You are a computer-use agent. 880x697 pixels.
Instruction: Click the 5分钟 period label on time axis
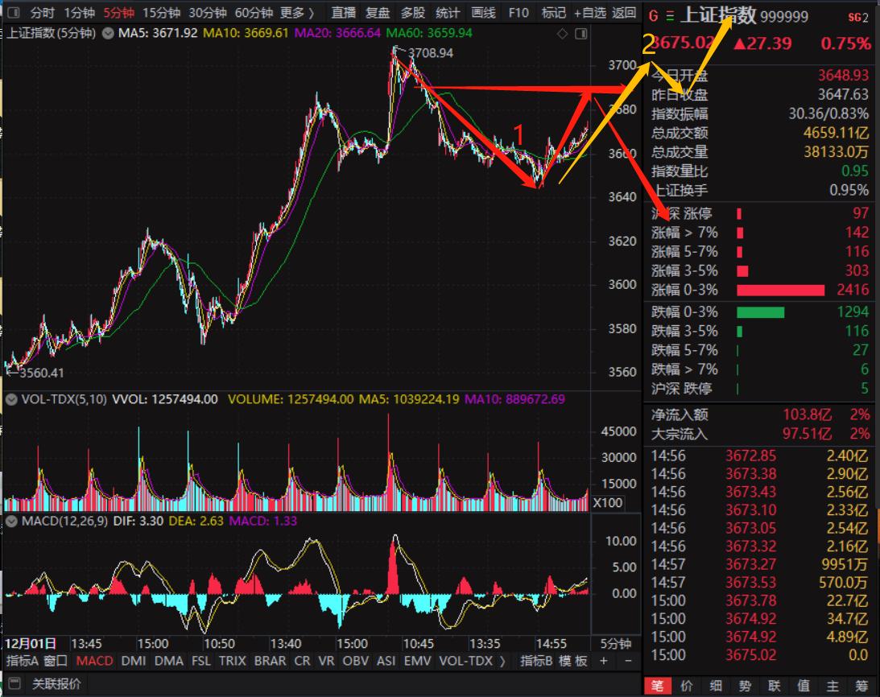[x=616, y=644]
